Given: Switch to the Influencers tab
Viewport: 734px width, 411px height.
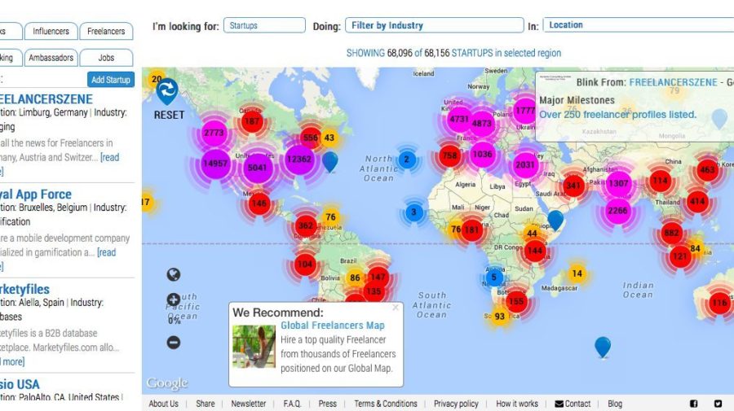Looking at the screenshot, I should pos(51,32).
